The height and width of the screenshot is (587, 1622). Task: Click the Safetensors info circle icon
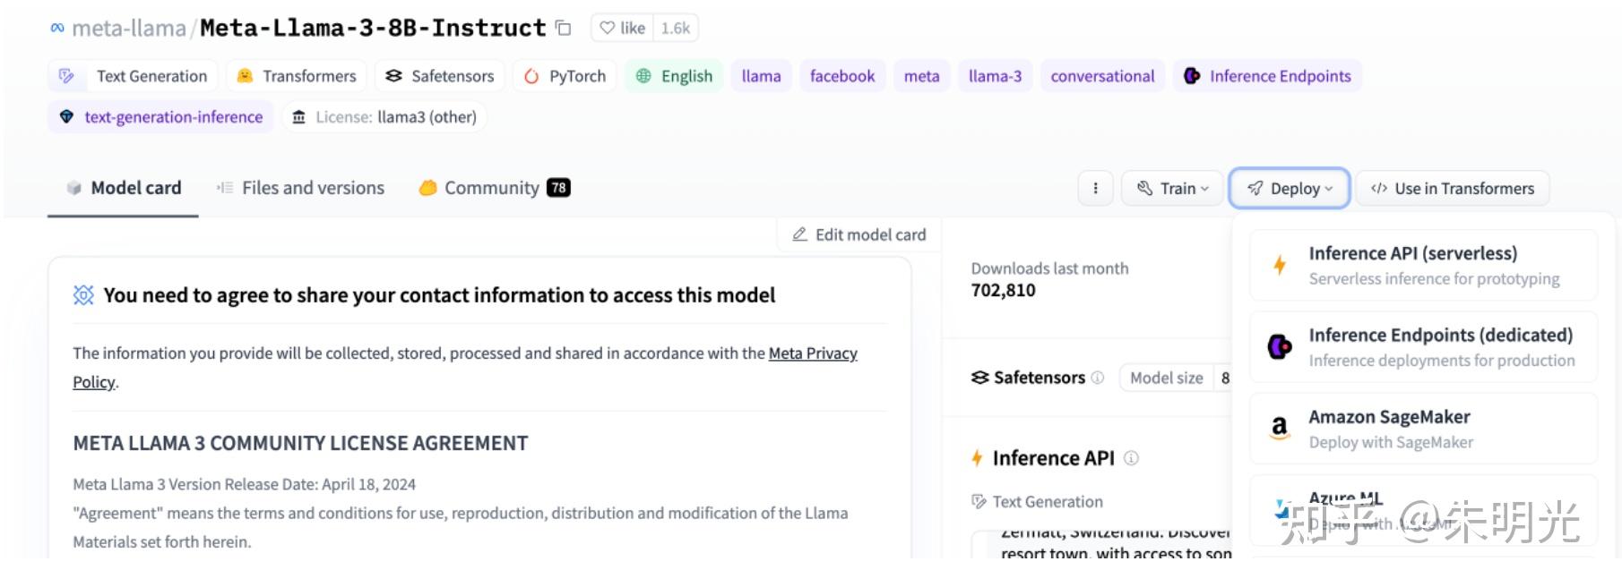1098,378
